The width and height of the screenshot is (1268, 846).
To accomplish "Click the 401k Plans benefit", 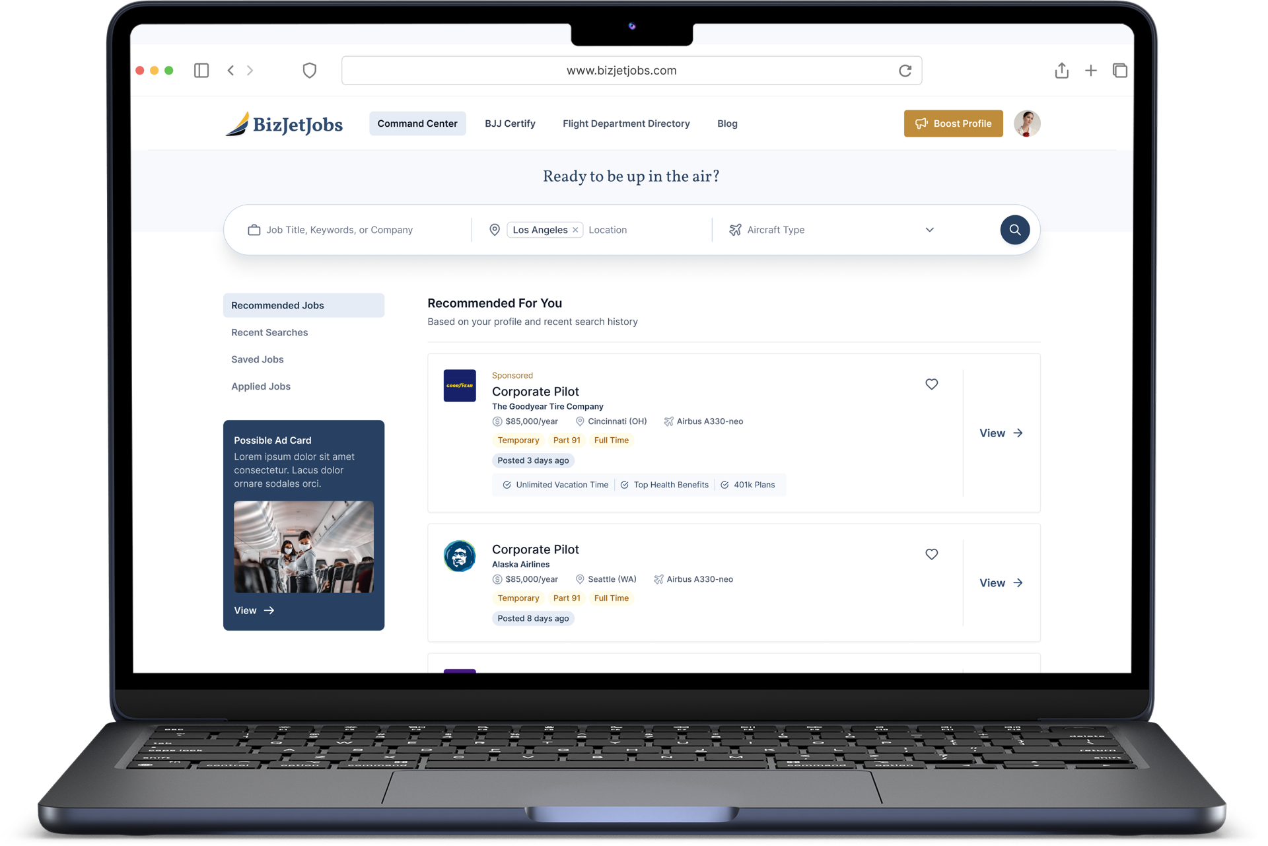I will pyautogui.click(x=748, y=485).
